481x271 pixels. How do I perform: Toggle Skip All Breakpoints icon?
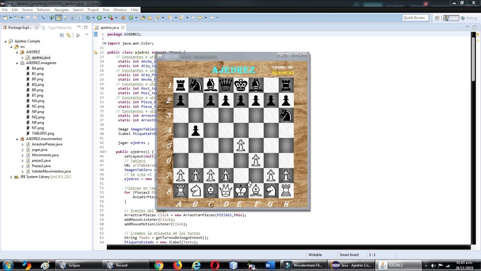[x=43, y=18]
